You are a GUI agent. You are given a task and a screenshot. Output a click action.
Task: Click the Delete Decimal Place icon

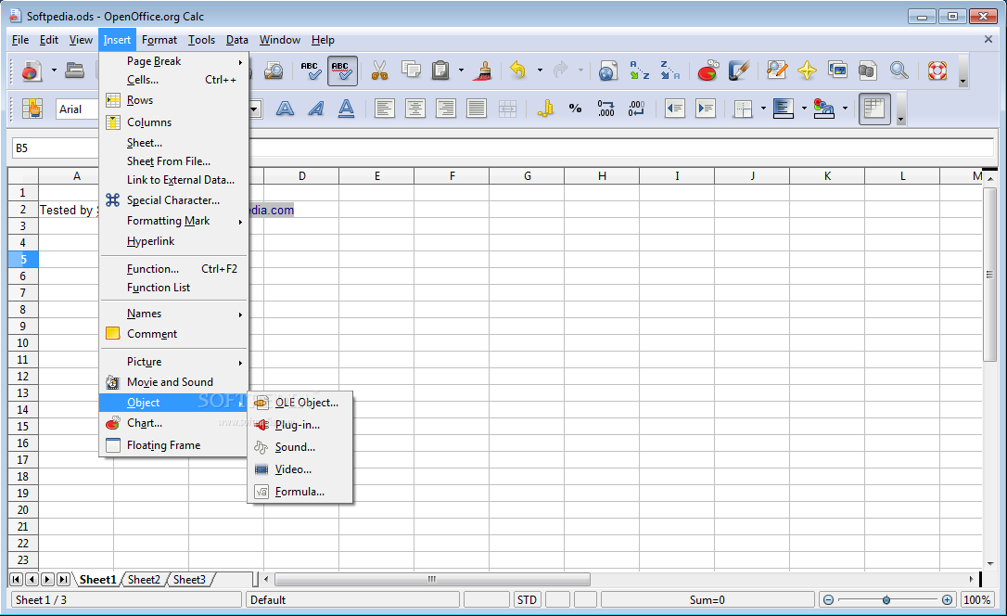click(x=636, y=109)
